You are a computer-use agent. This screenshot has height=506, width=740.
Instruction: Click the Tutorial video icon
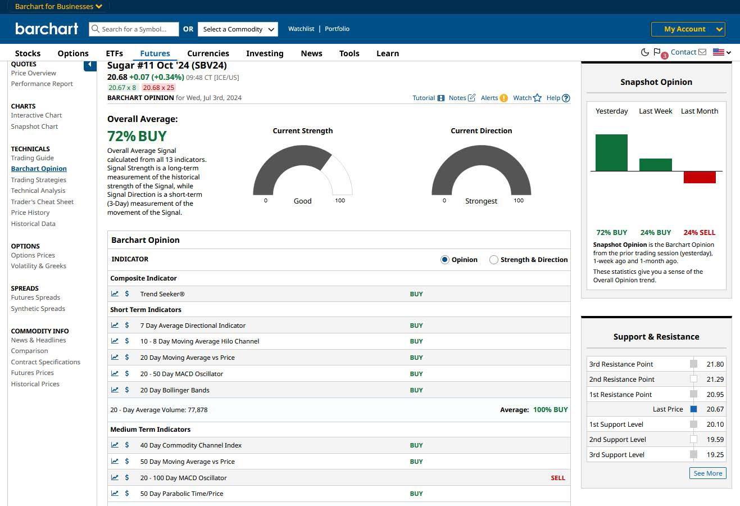pyautogui.click(x=441, y=98)
